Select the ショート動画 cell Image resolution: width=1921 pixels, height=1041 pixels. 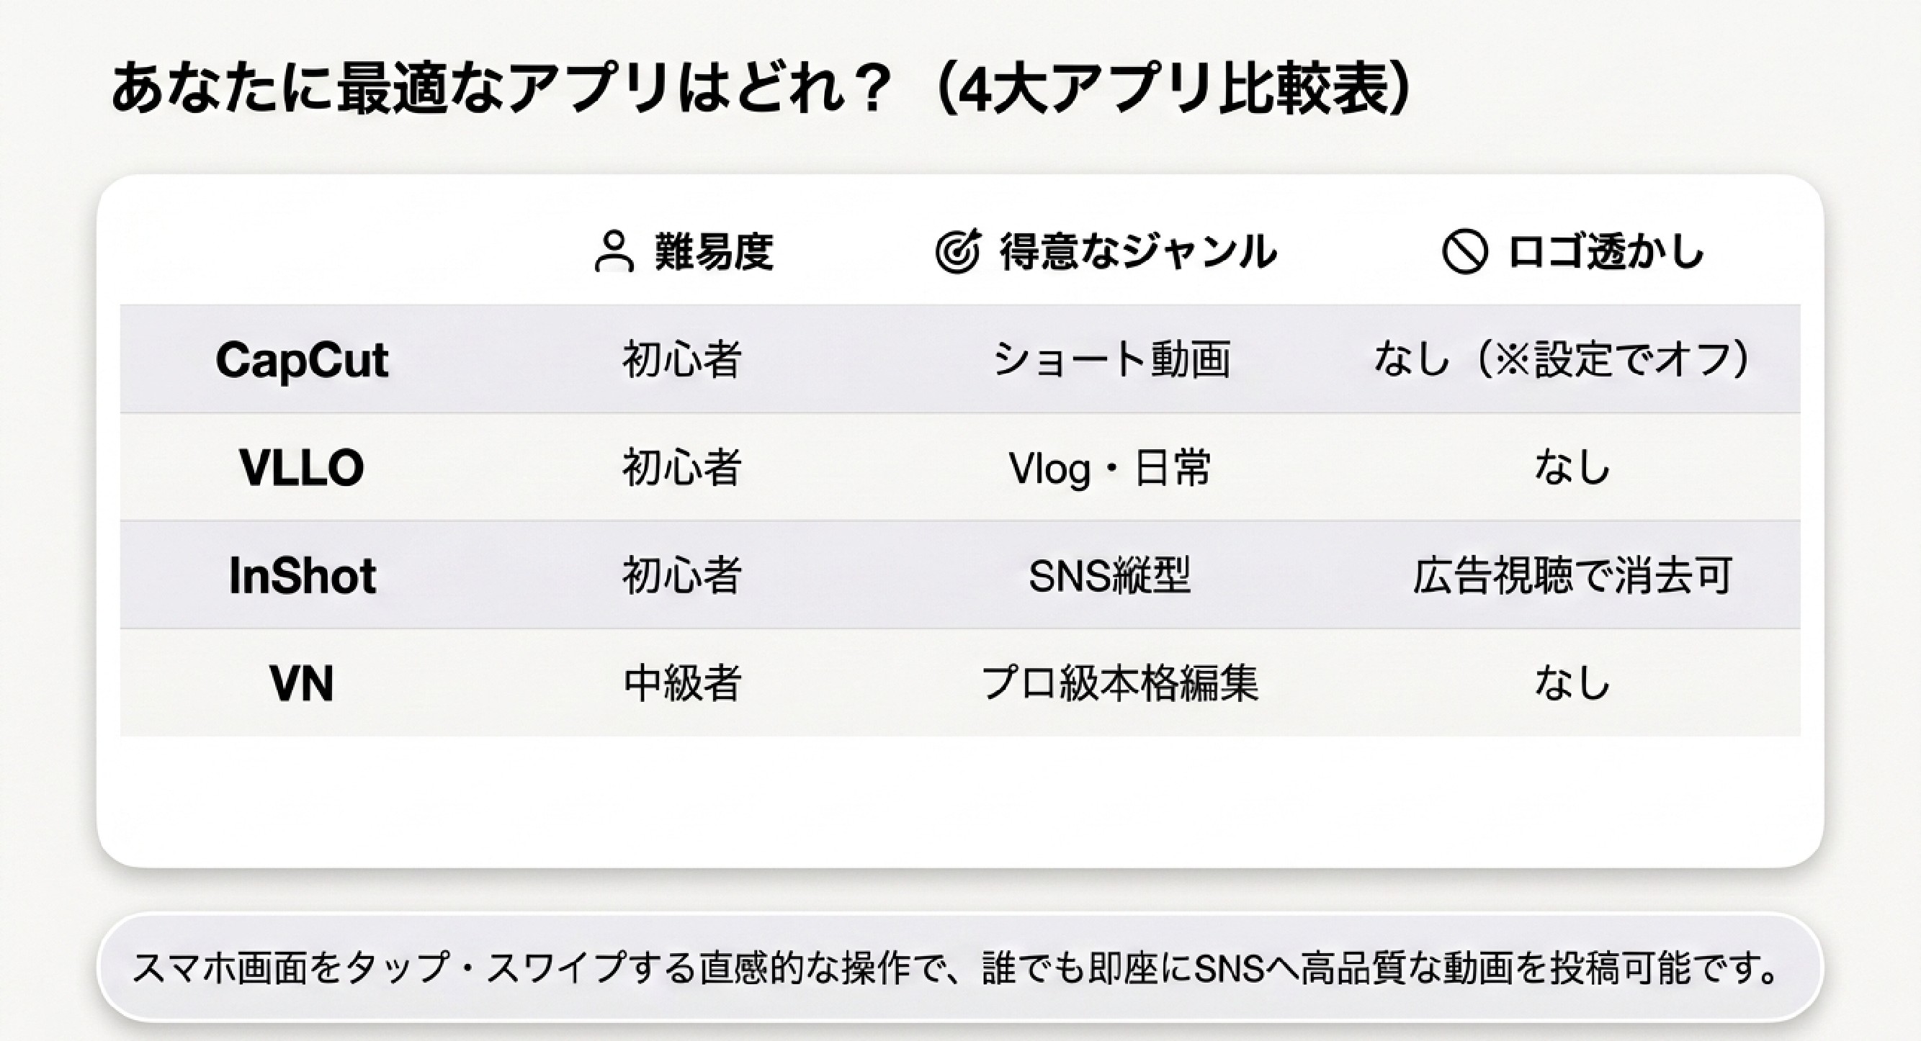pyautogui.click(x=1111, y=360)
